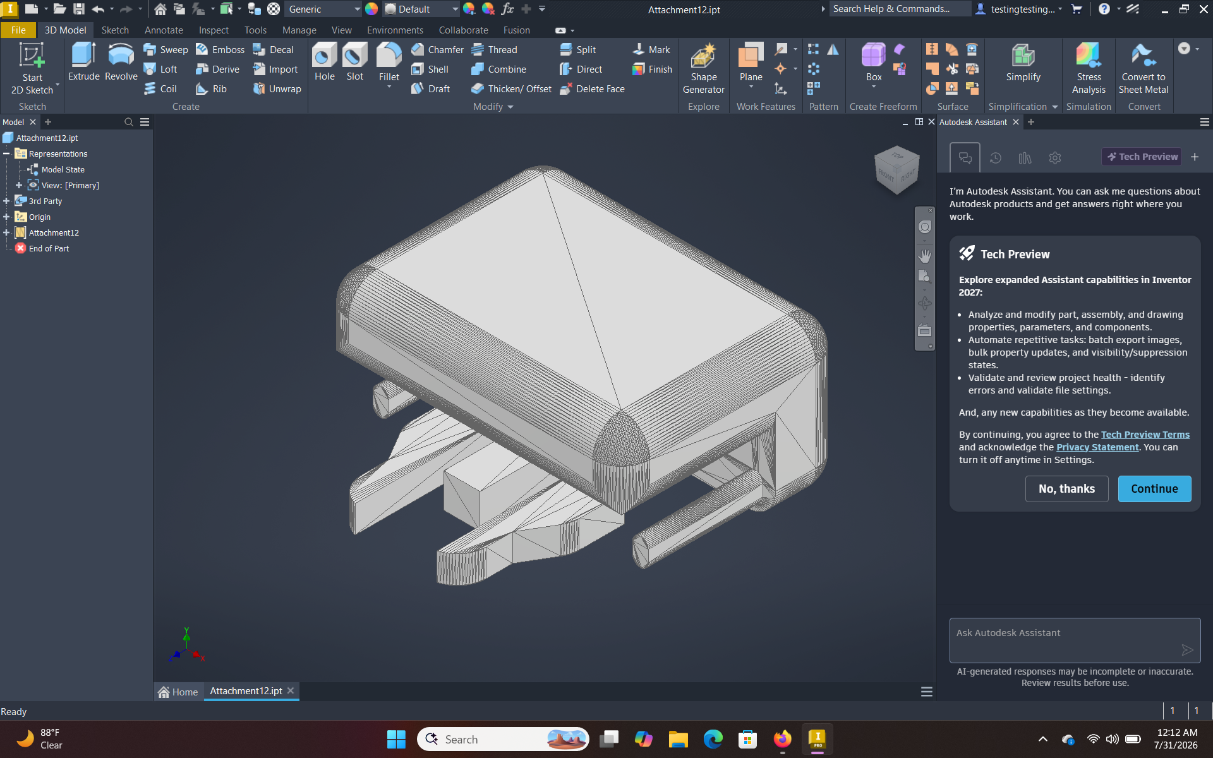Select End of Part in browser
The image size is (1213, 758).
49,248
